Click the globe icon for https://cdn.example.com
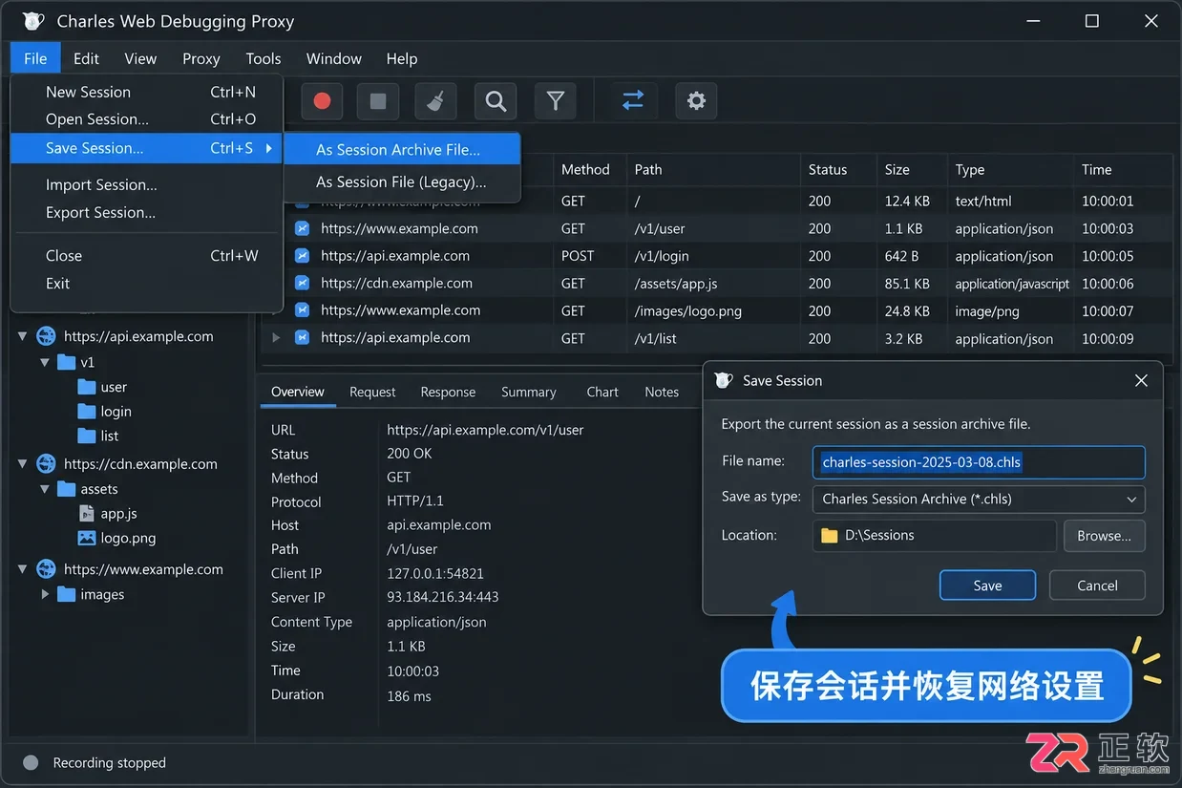 pyautogui.click(x=46, y=464)
